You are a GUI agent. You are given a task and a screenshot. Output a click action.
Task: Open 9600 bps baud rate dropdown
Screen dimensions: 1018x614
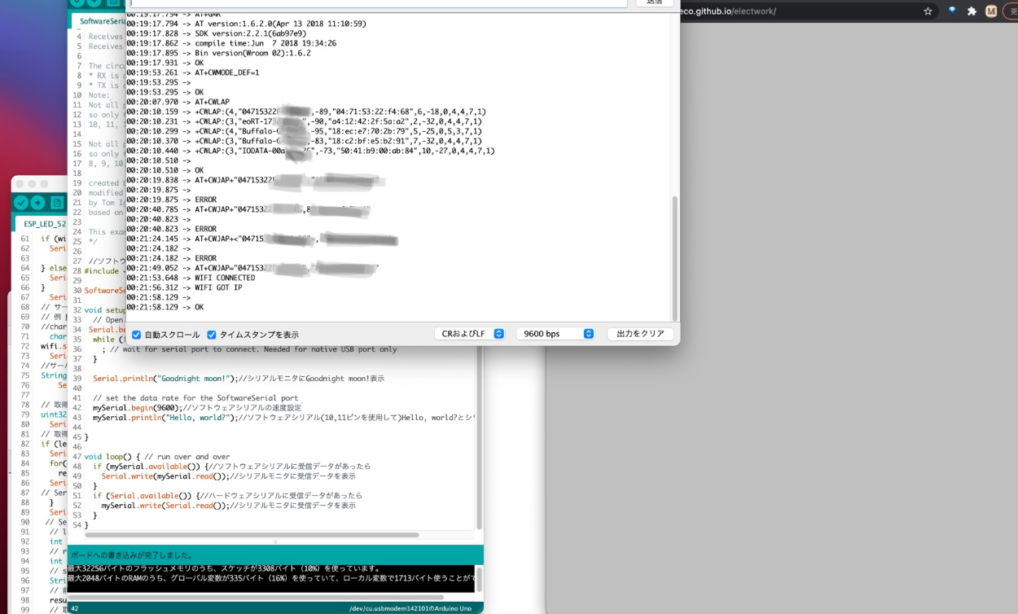(x=559, y=334)
